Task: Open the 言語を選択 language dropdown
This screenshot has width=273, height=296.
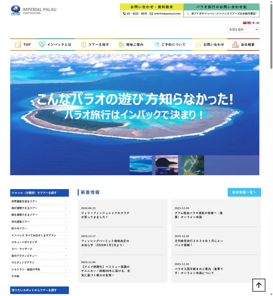Action: pyautogui.click(x=243, y=30)
